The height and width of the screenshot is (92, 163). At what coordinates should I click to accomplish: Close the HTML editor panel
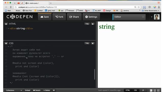pos(93,24)
